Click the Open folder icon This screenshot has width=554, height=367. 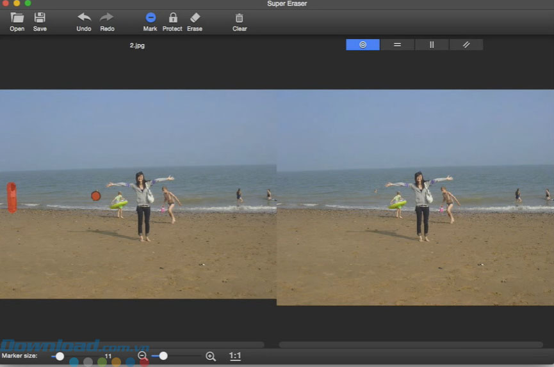(x=17, y=18)
